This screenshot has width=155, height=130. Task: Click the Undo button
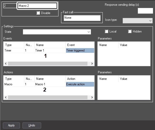point(32,125)
